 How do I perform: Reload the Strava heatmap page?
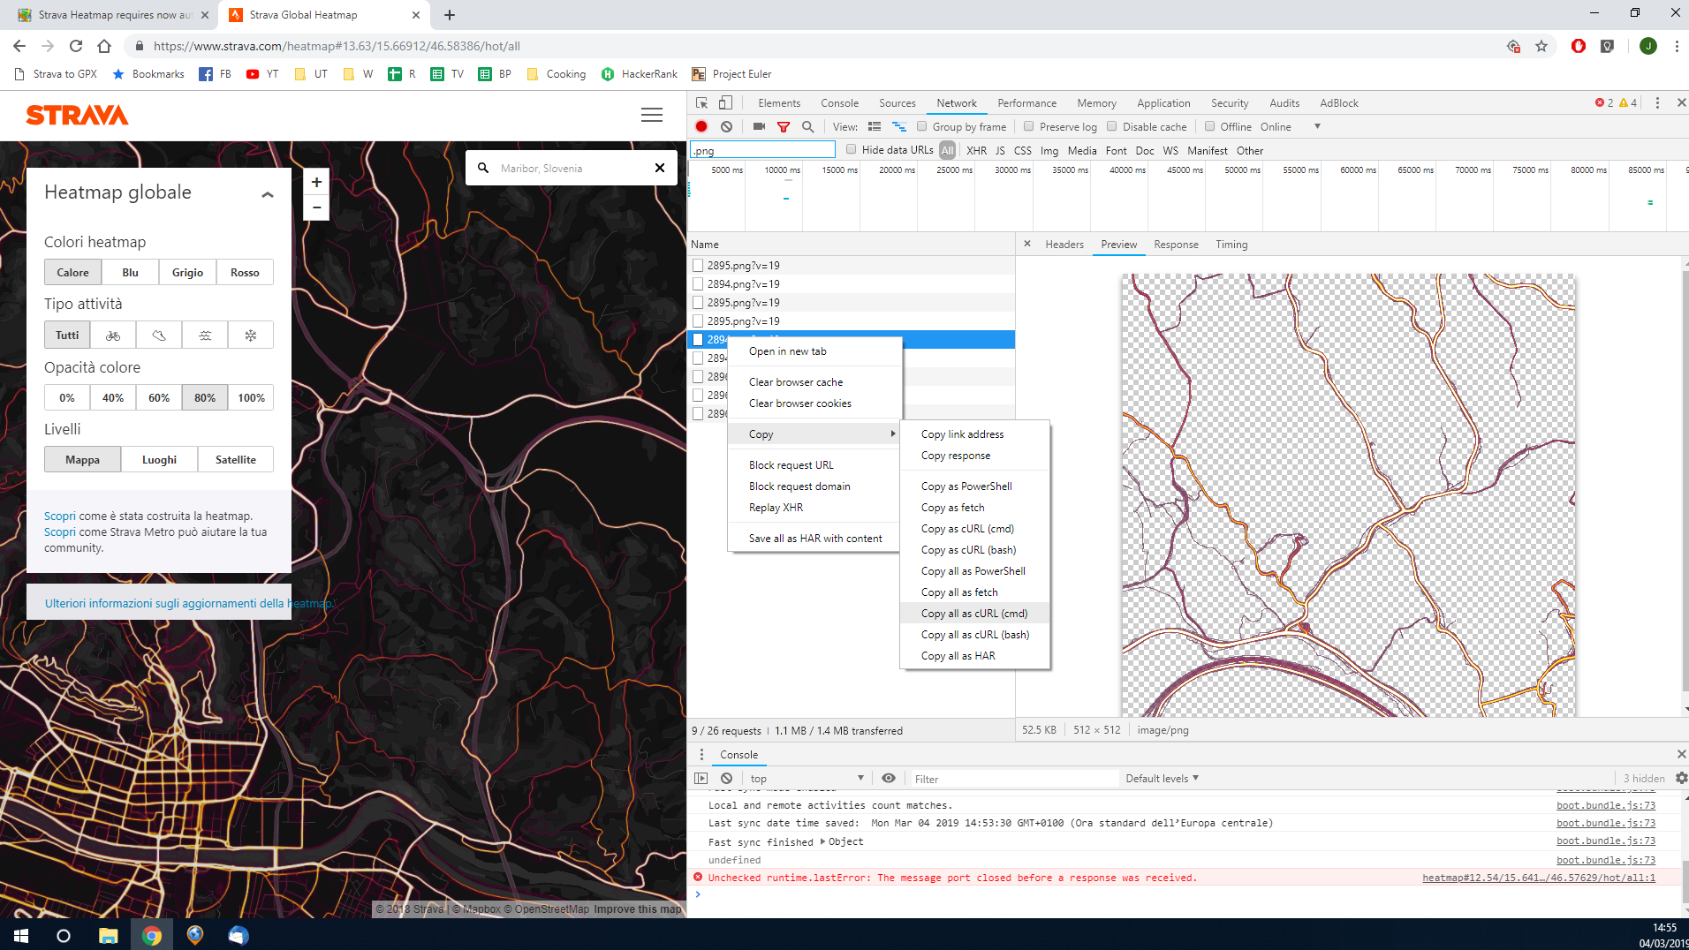(x=76, y=46)
